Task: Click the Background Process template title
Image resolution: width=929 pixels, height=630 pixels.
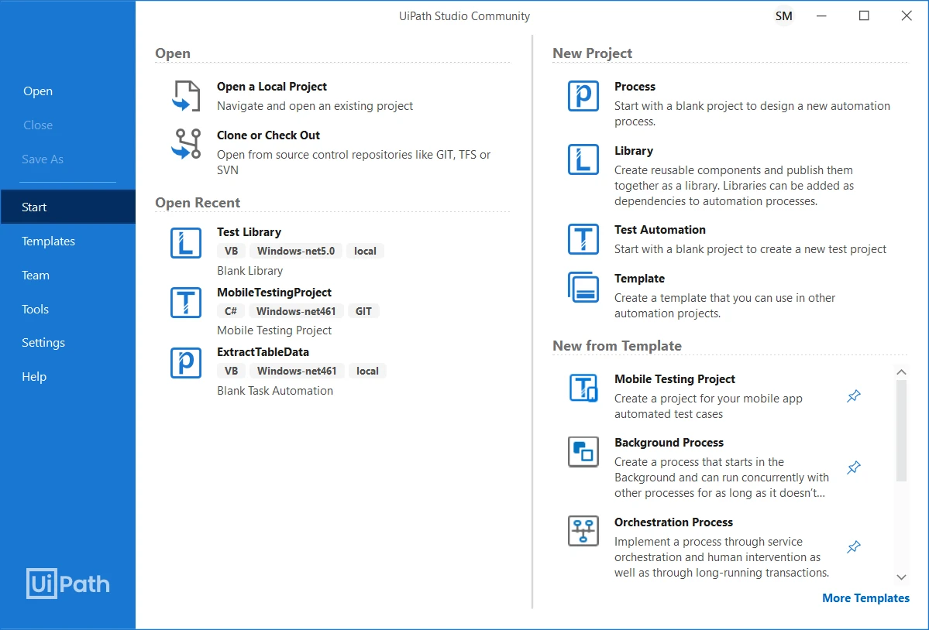Action: [x=669, y=443]
